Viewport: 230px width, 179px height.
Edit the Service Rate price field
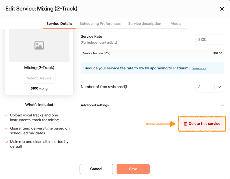tap(210, 39)
